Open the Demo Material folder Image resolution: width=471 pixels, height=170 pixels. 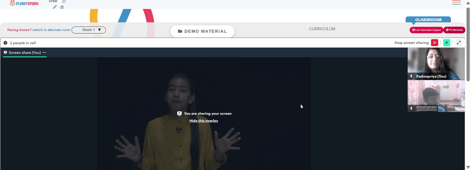(203, 31)
